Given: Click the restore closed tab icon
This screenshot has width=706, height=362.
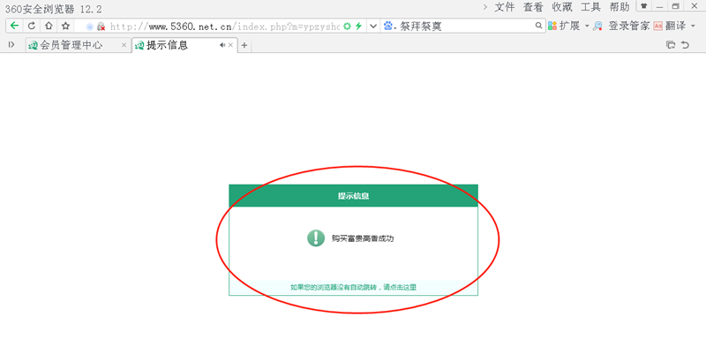Looking at the screenshot, I should coord(686,45).
